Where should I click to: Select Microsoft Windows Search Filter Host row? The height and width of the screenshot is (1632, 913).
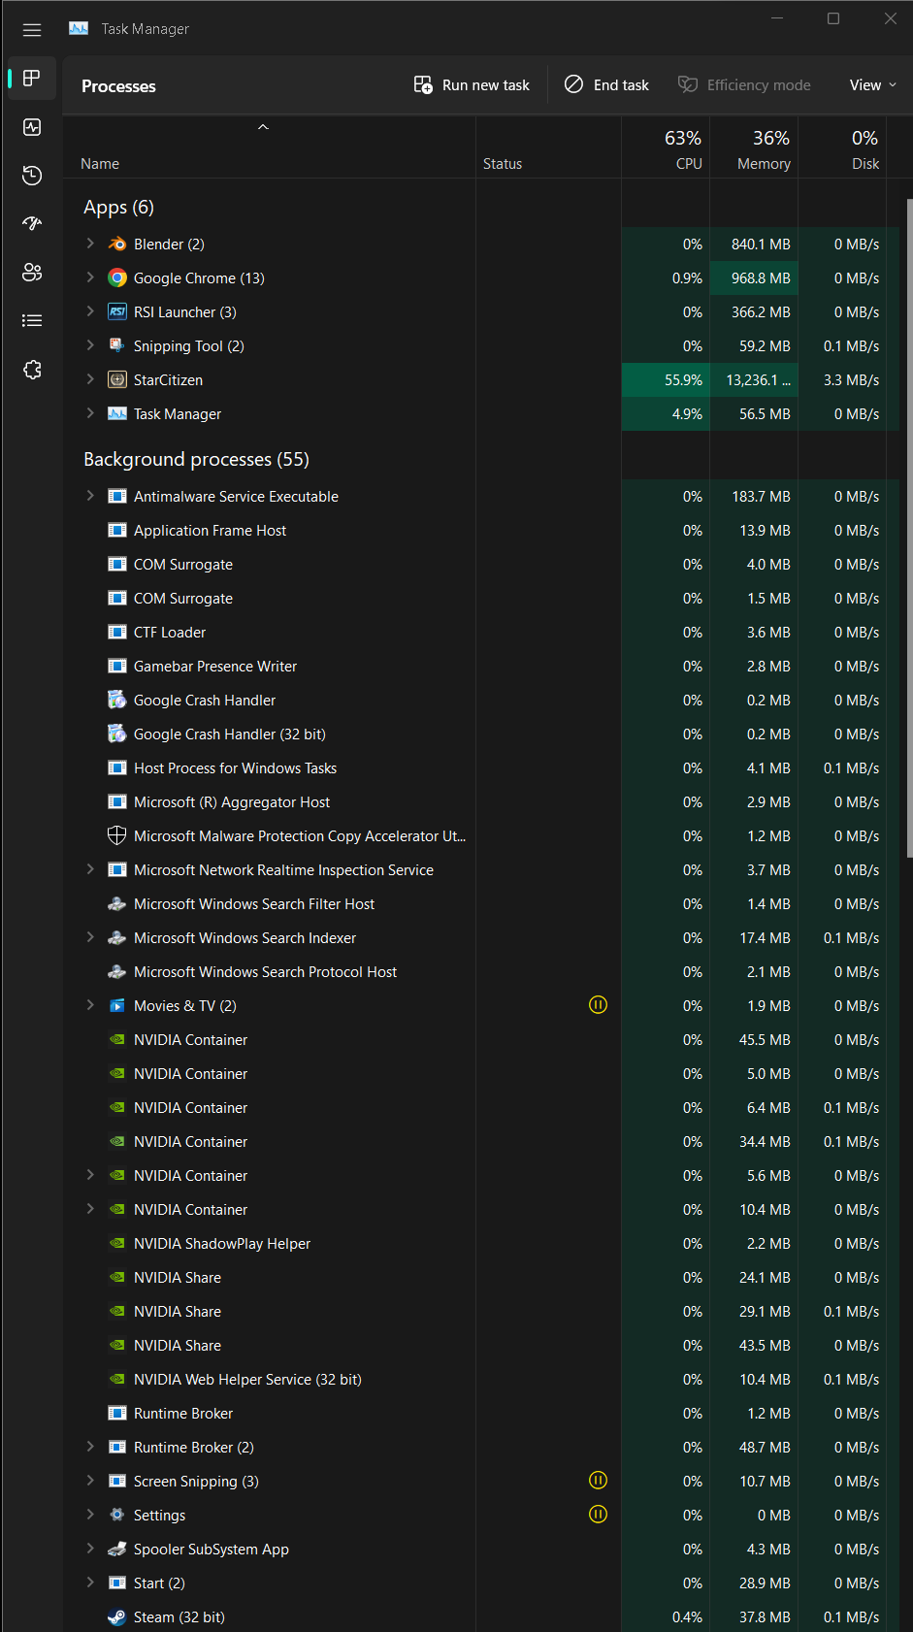click(x=481, y=903)
